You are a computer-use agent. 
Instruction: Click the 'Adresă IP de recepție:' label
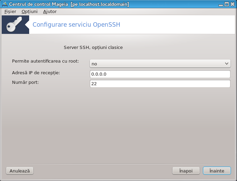(x=36, y=73)
